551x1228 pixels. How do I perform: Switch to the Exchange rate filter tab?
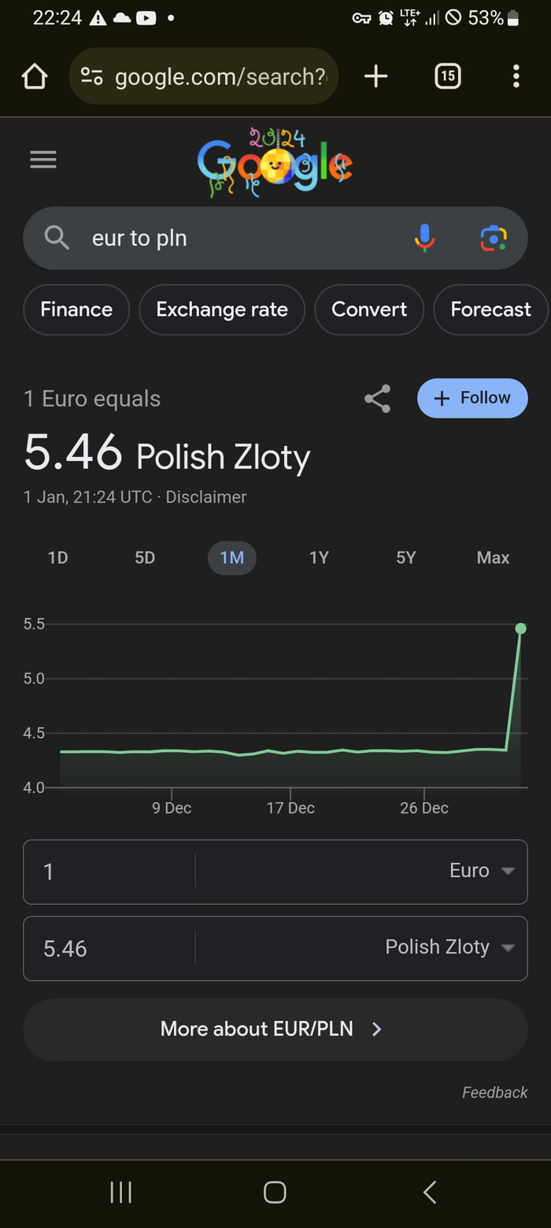pyautogui.click(x=222, y=309)
